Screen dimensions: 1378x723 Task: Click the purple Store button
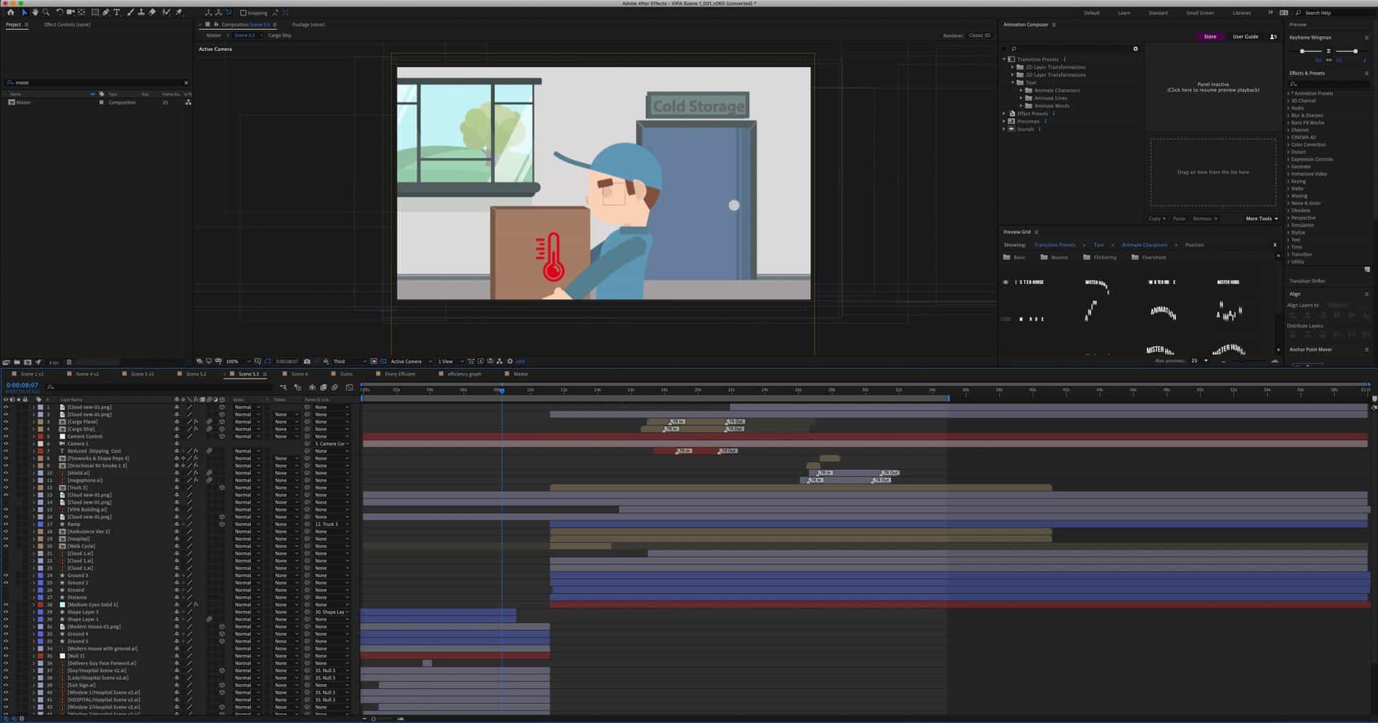[x=1210, y=37]
